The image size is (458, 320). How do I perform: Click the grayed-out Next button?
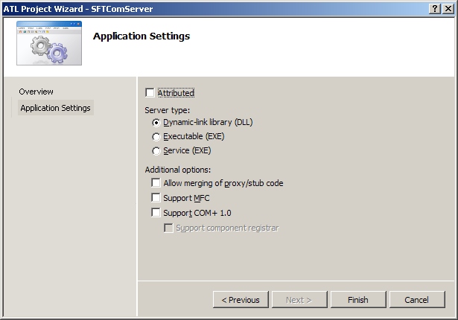(x=299, y=300)
